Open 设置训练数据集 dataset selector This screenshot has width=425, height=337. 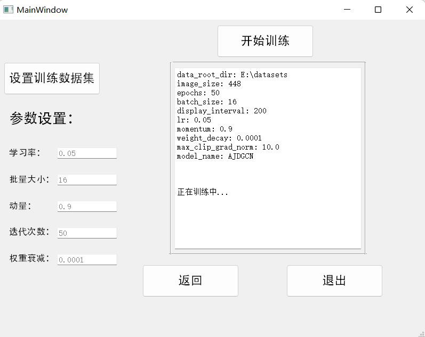click(52, 78)
